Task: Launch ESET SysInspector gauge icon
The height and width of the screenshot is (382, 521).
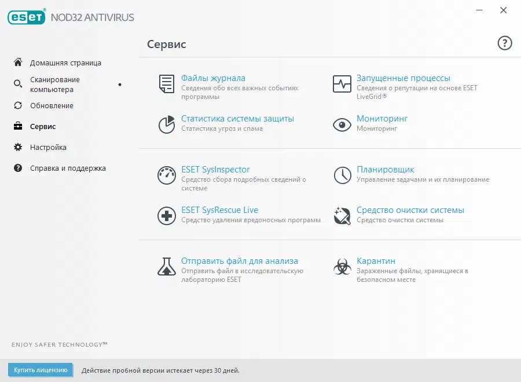Action: click(166, 176)
